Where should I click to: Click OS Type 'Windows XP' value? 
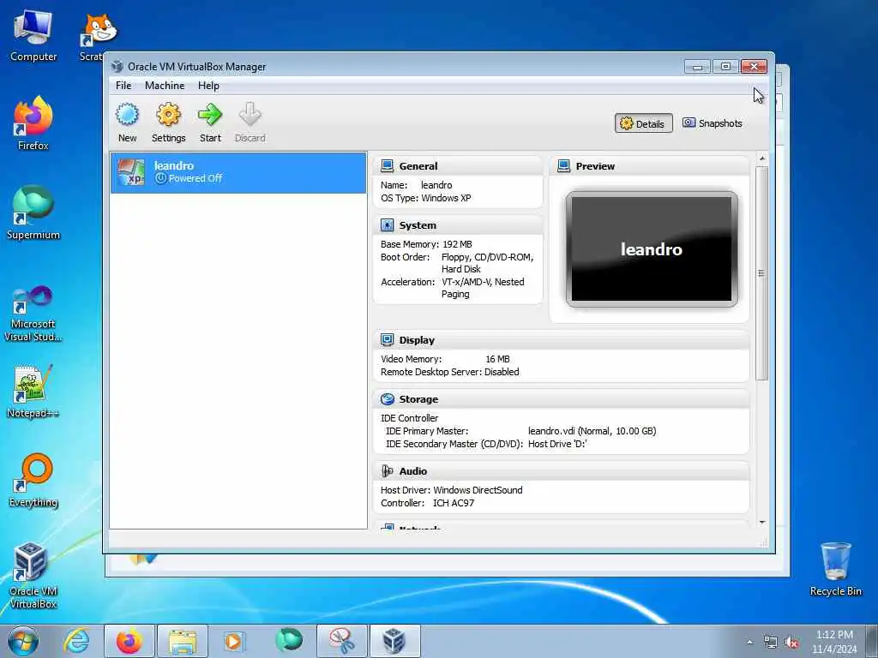446,198
